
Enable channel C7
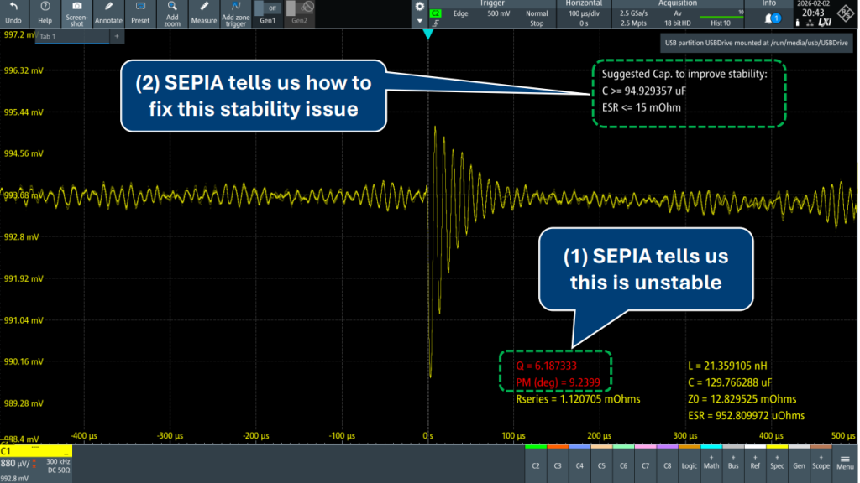pyautogui.click(x=646, y=463)
